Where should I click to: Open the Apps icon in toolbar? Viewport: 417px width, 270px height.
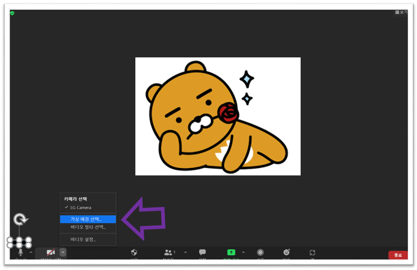pyautogui.click(x=312, y=253)
